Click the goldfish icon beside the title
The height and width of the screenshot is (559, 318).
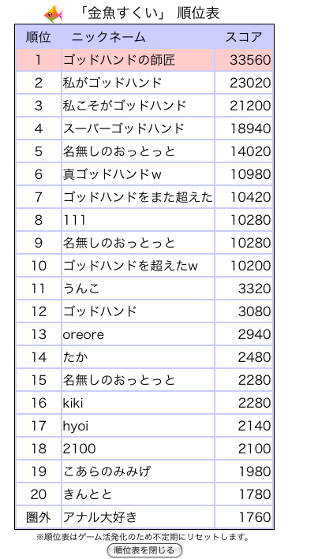coord(54,14)
